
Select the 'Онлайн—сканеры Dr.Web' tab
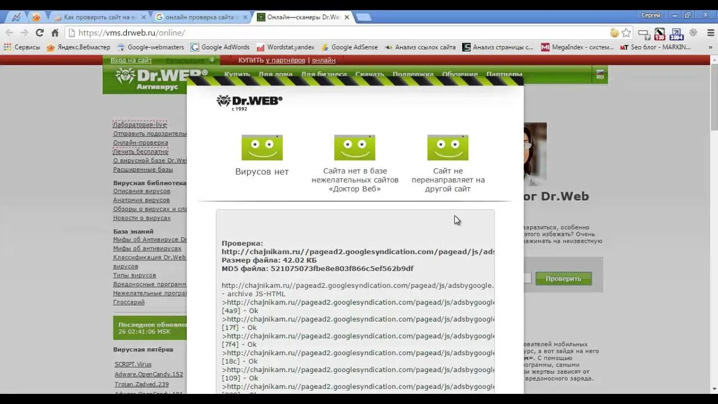pyautogui.click(x=303, y=17)
